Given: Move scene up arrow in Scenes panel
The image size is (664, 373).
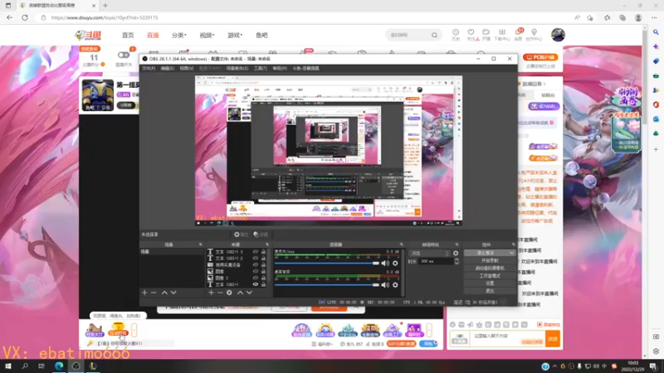Looking at the screenshot, I should tap(164, 293).
